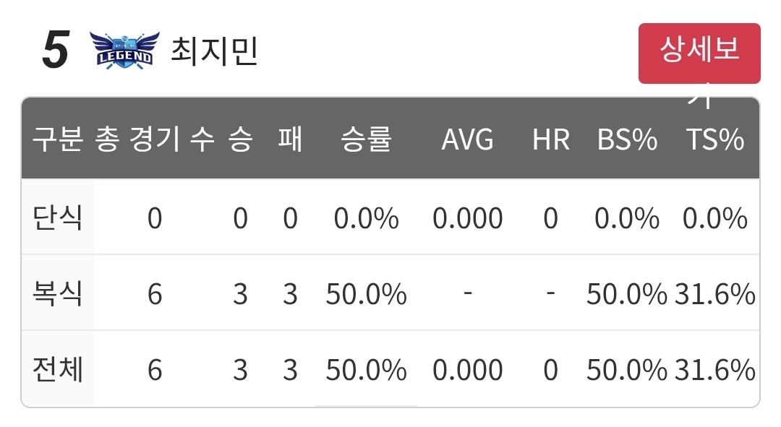Click the horizontal scrollbar below the table
Image resolution: width=781 pixels, height=427 pixels.
(x=366, y=406)
